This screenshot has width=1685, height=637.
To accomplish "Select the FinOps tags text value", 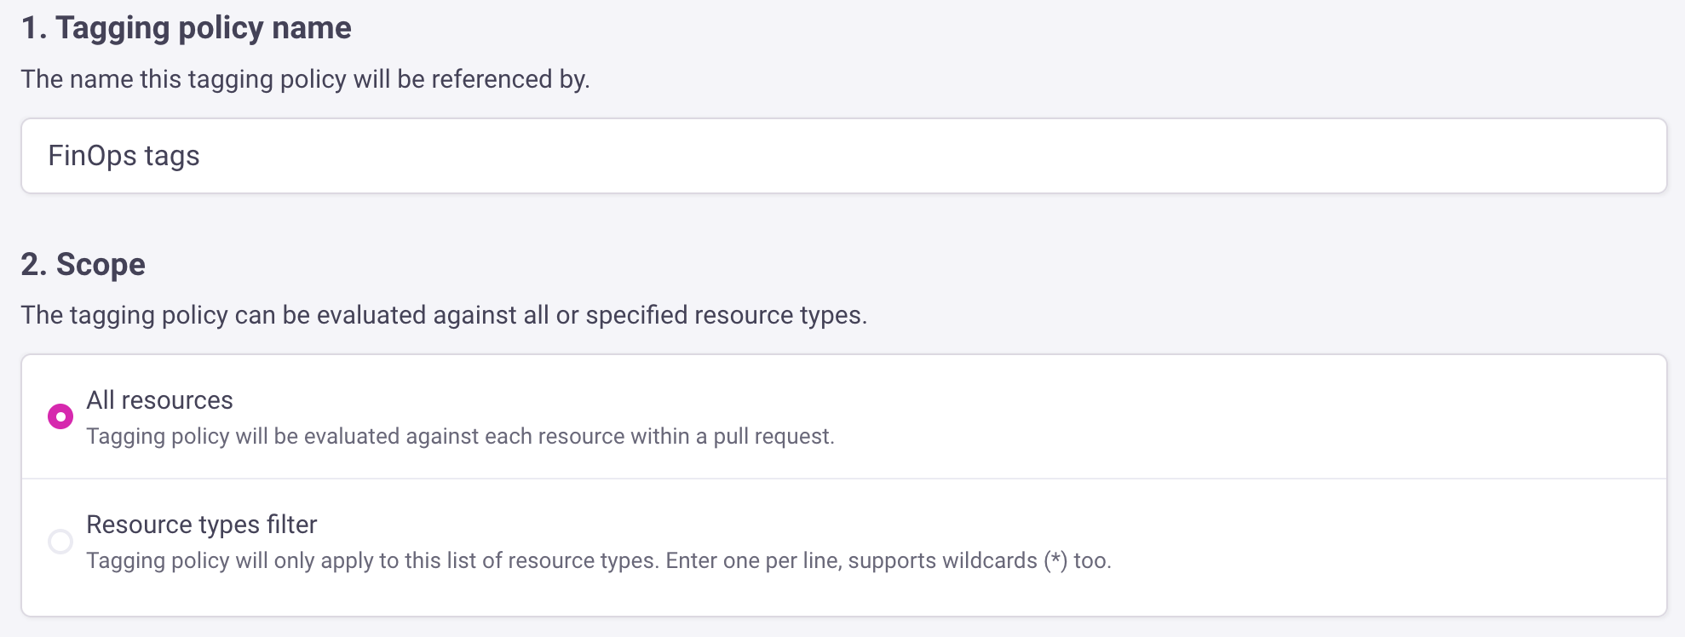I will [124, 155].
